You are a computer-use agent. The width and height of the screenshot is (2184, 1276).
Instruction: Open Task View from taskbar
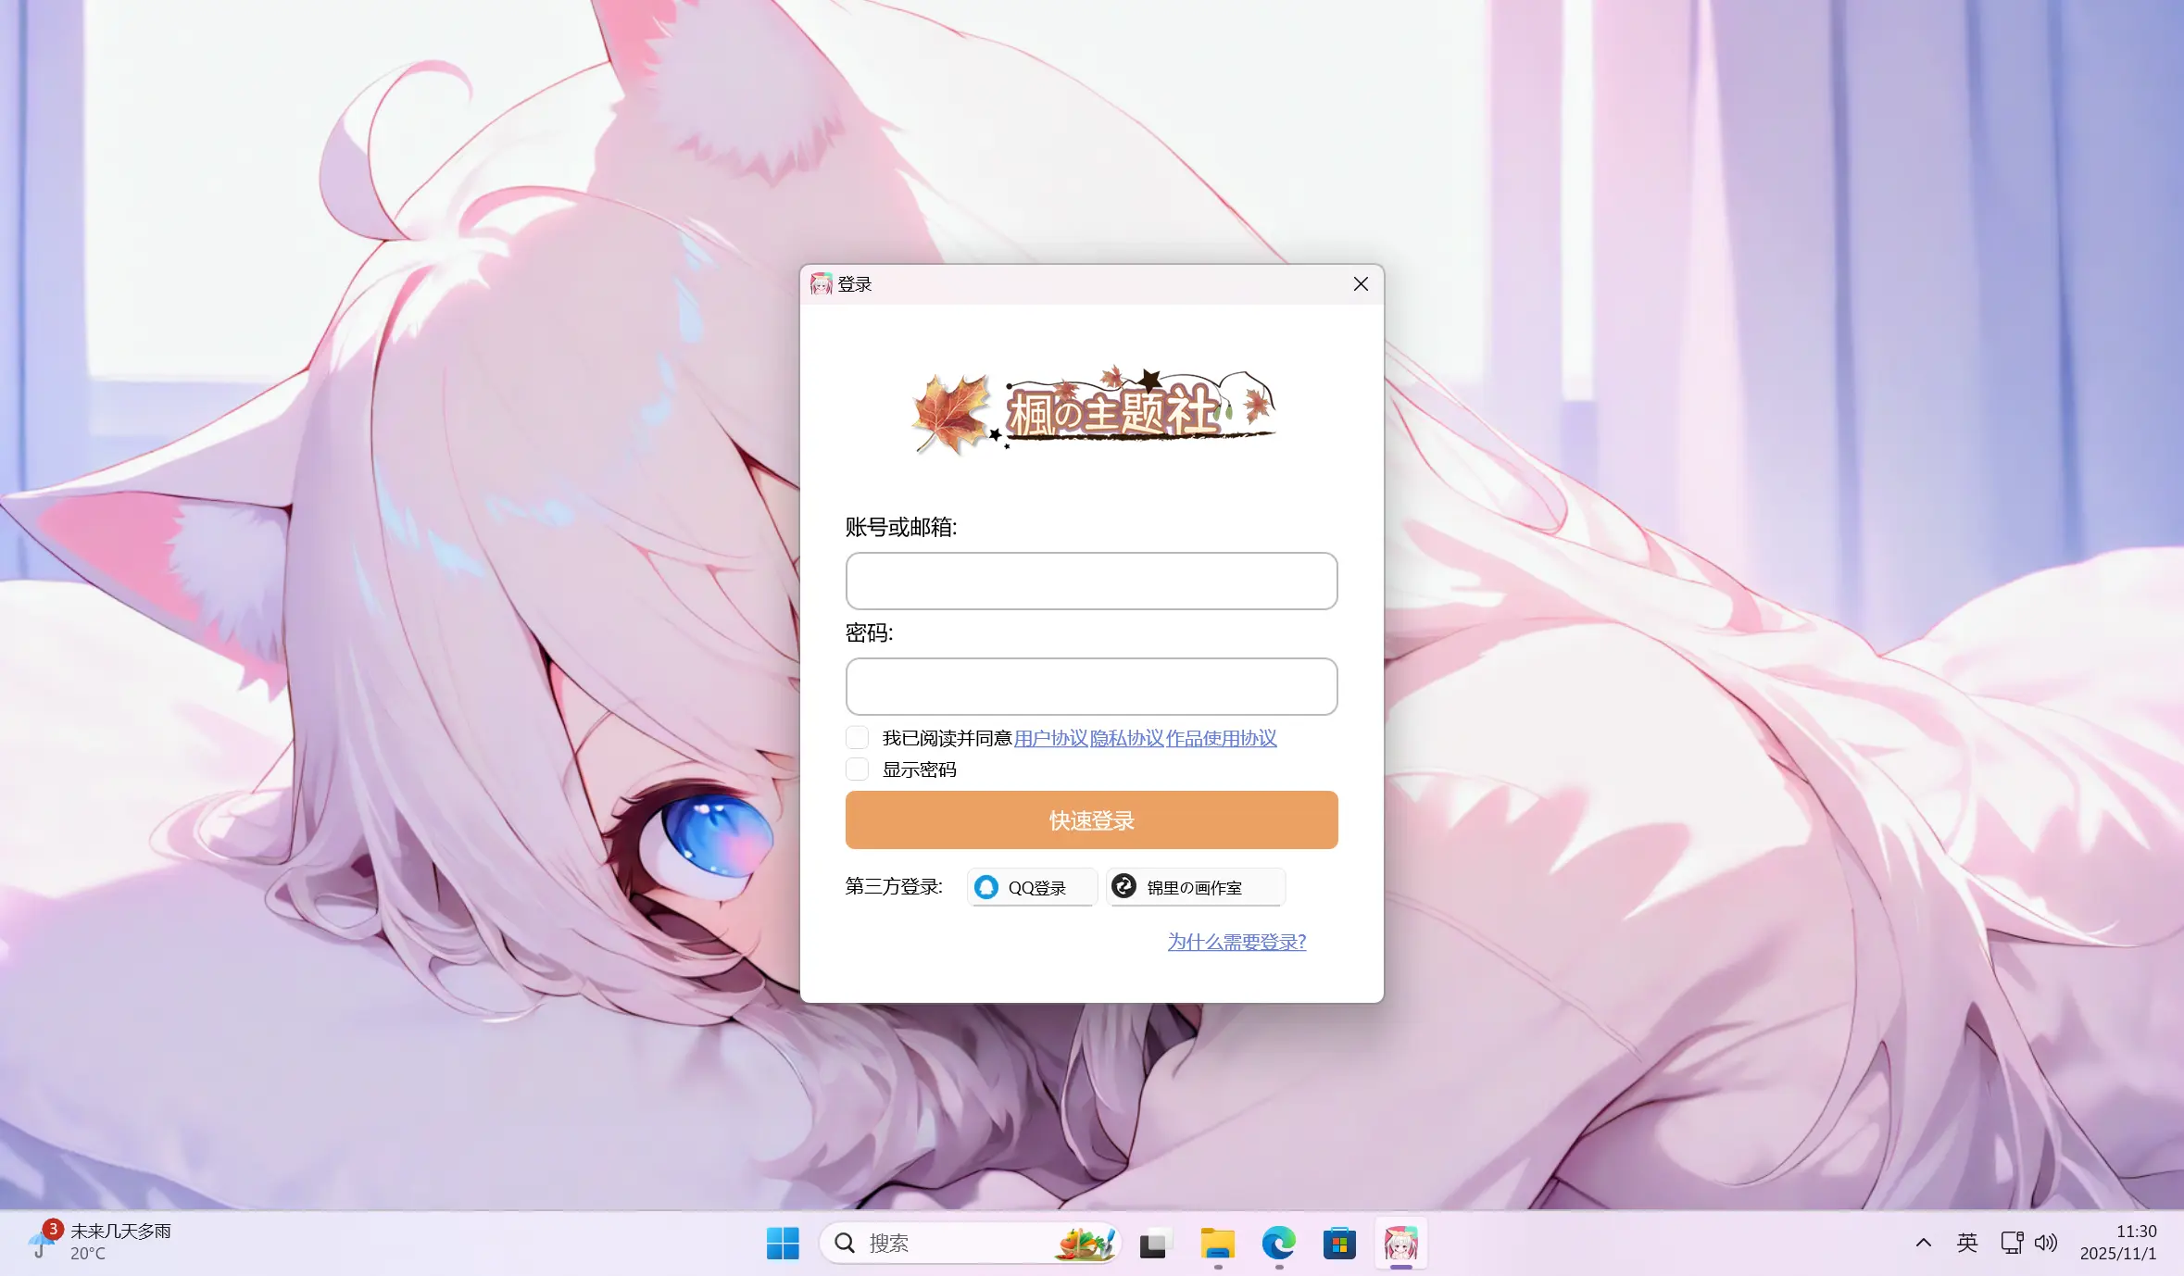[x=1154, y=1244]
